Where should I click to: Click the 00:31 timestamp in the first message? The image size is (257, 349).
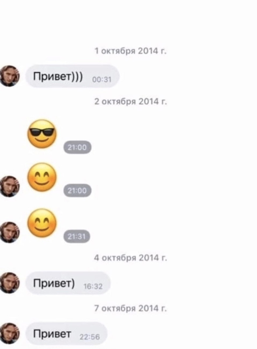click(x=102, y=79)
